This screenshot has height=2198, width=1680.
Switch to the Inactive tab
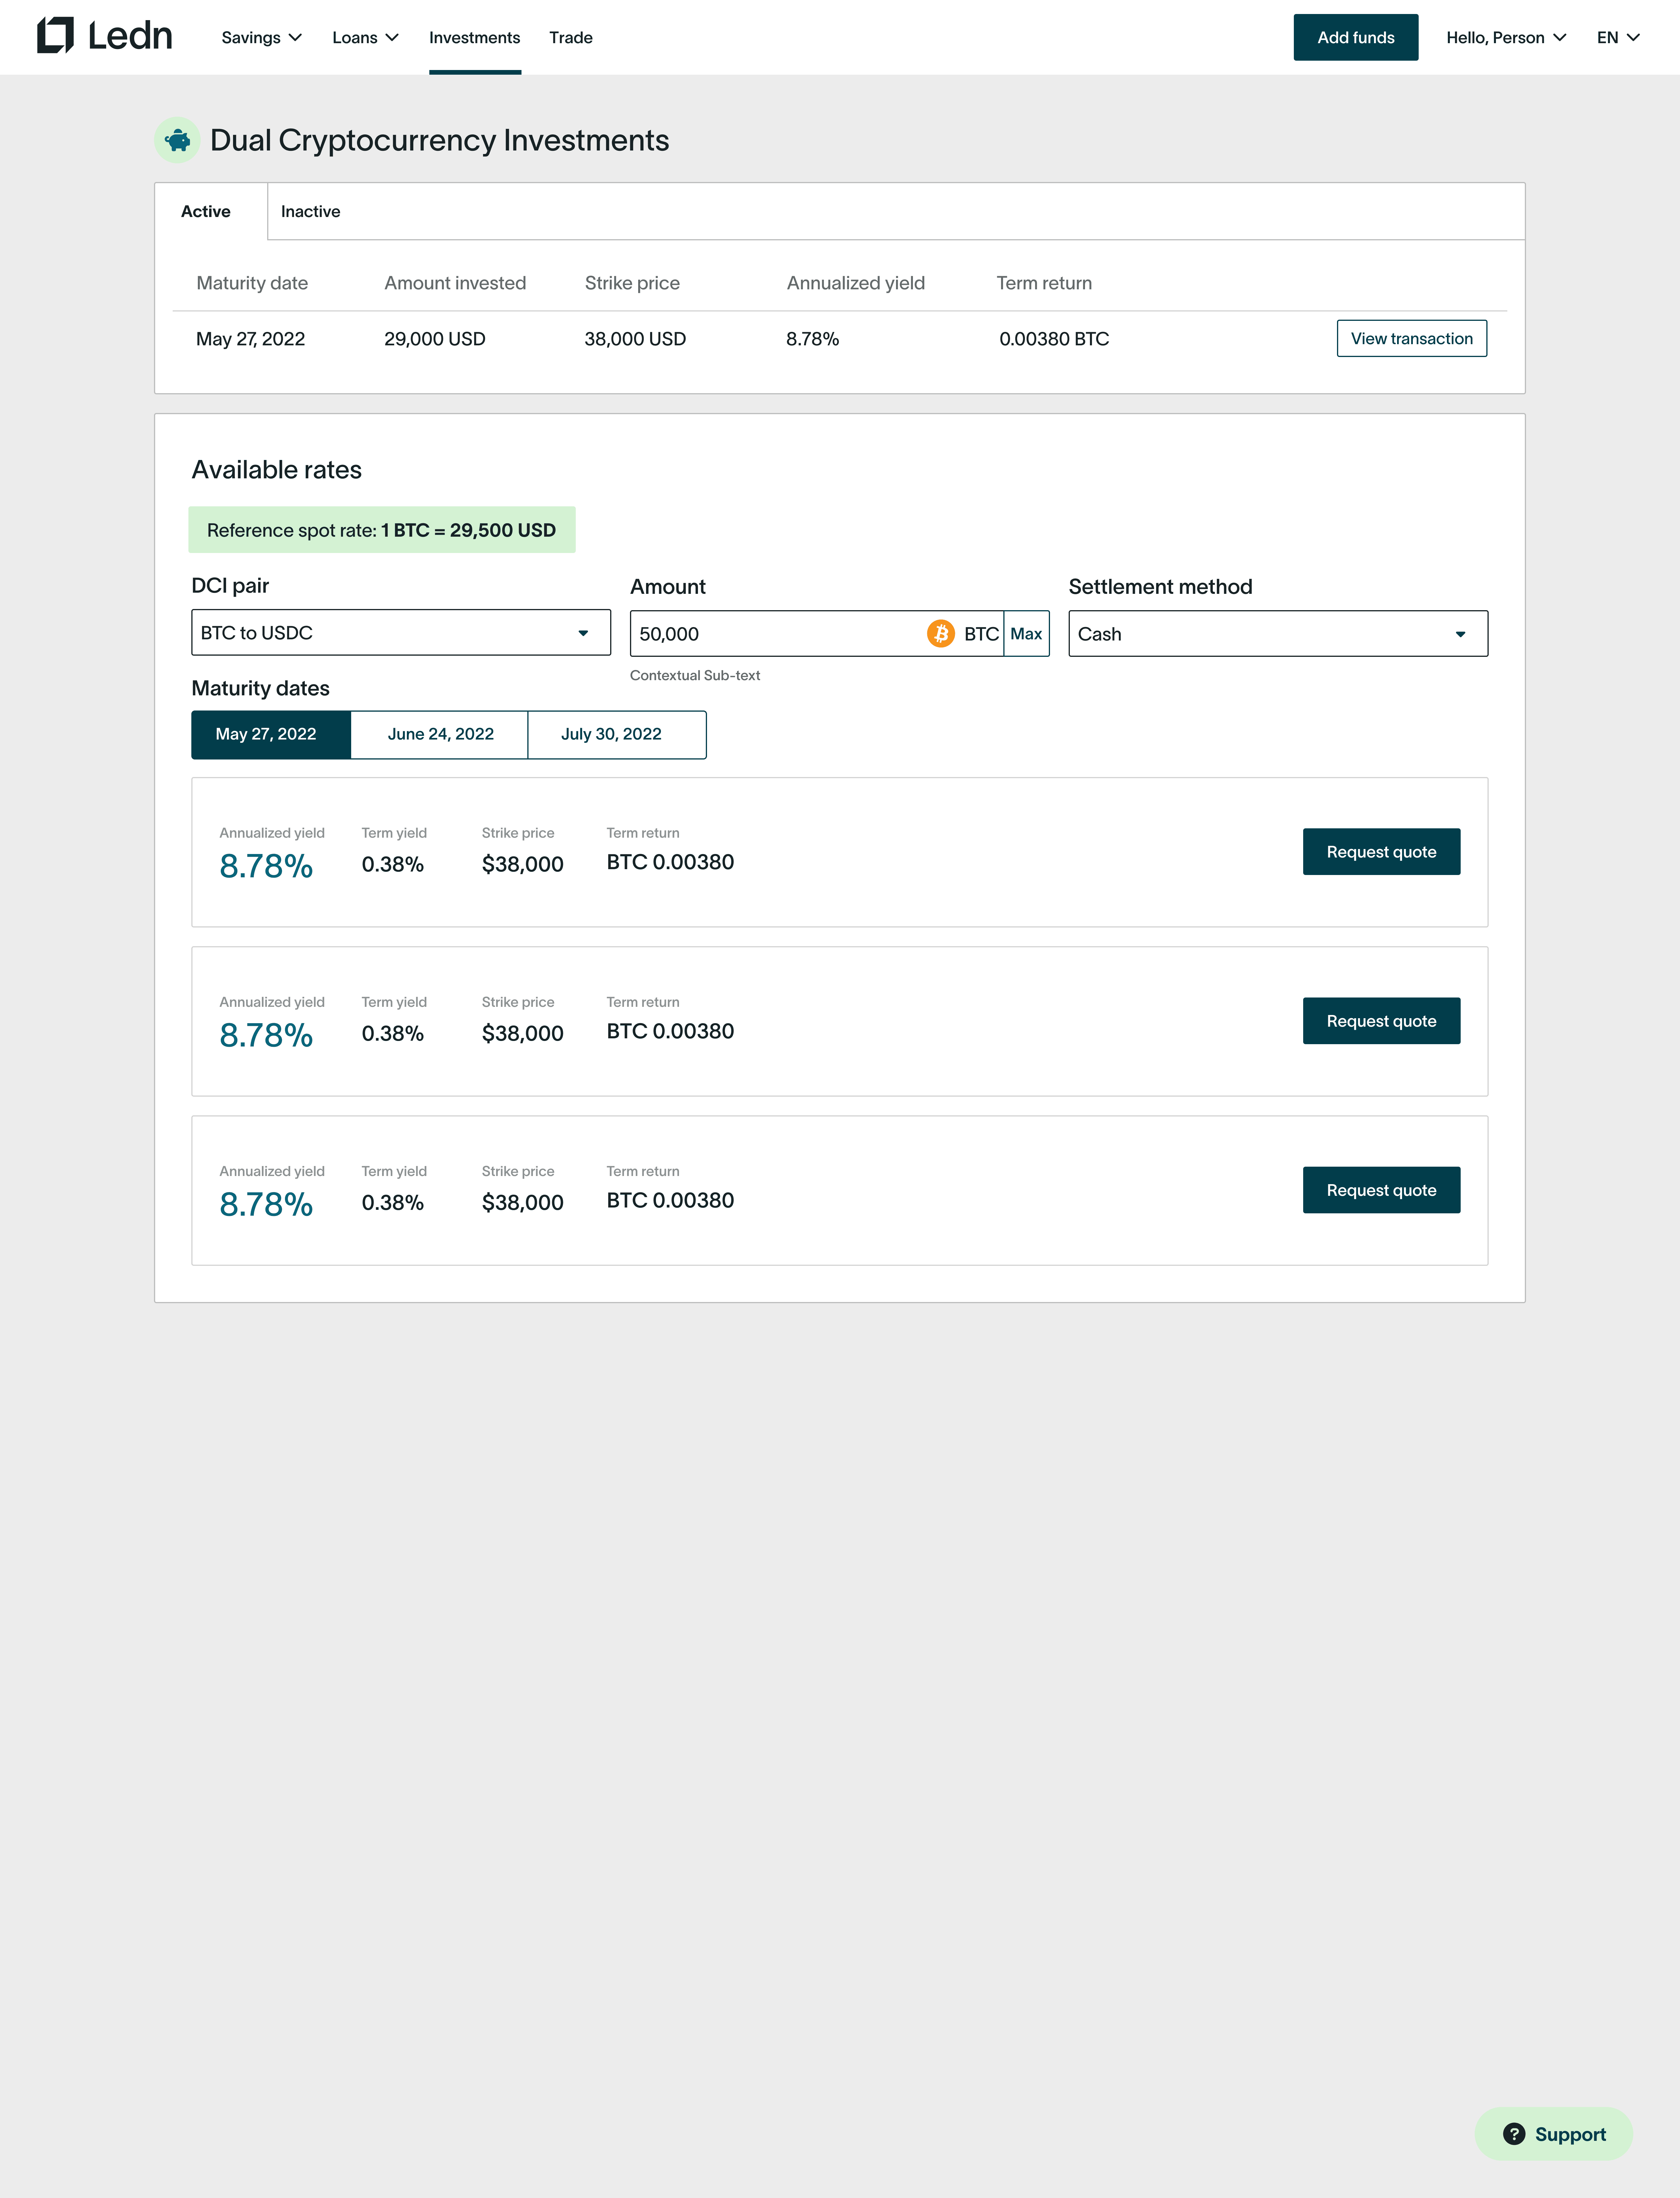pyautogui.click(x=310, y=211)
